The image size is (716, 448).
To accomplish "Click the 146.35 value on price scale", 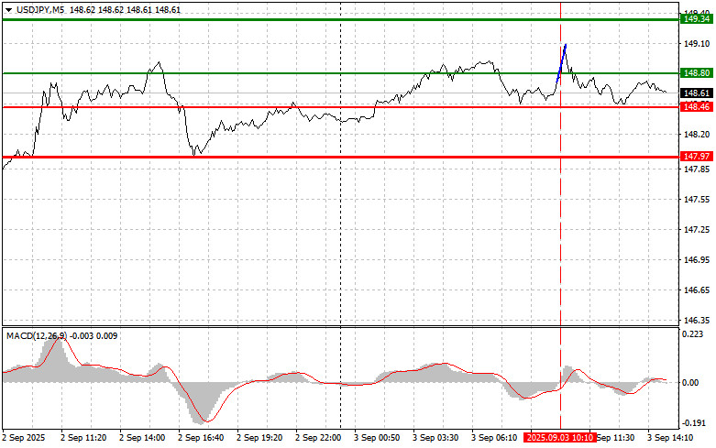I will point(697,321).
